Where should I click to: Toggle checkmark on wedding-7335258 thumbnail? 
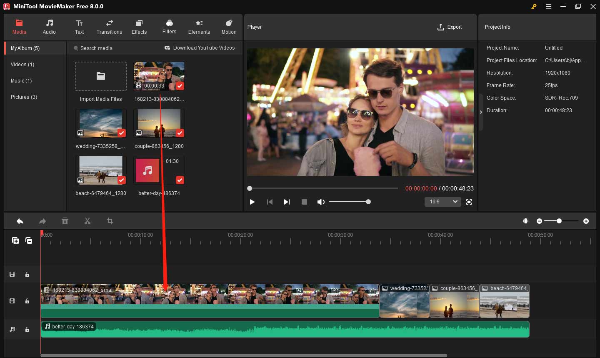coord(121,133)
